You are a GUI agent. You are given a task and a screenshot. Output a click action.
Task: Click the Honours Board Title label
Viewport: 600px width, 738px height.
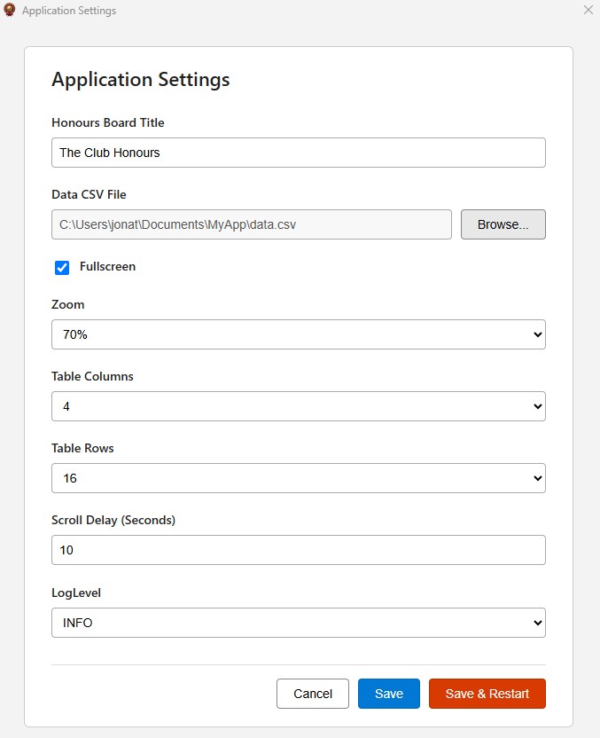tap(108, 122)
